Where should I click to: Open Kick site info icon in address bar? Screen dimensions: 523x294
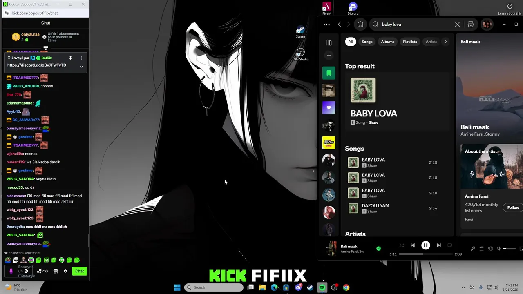pos(7,13)
